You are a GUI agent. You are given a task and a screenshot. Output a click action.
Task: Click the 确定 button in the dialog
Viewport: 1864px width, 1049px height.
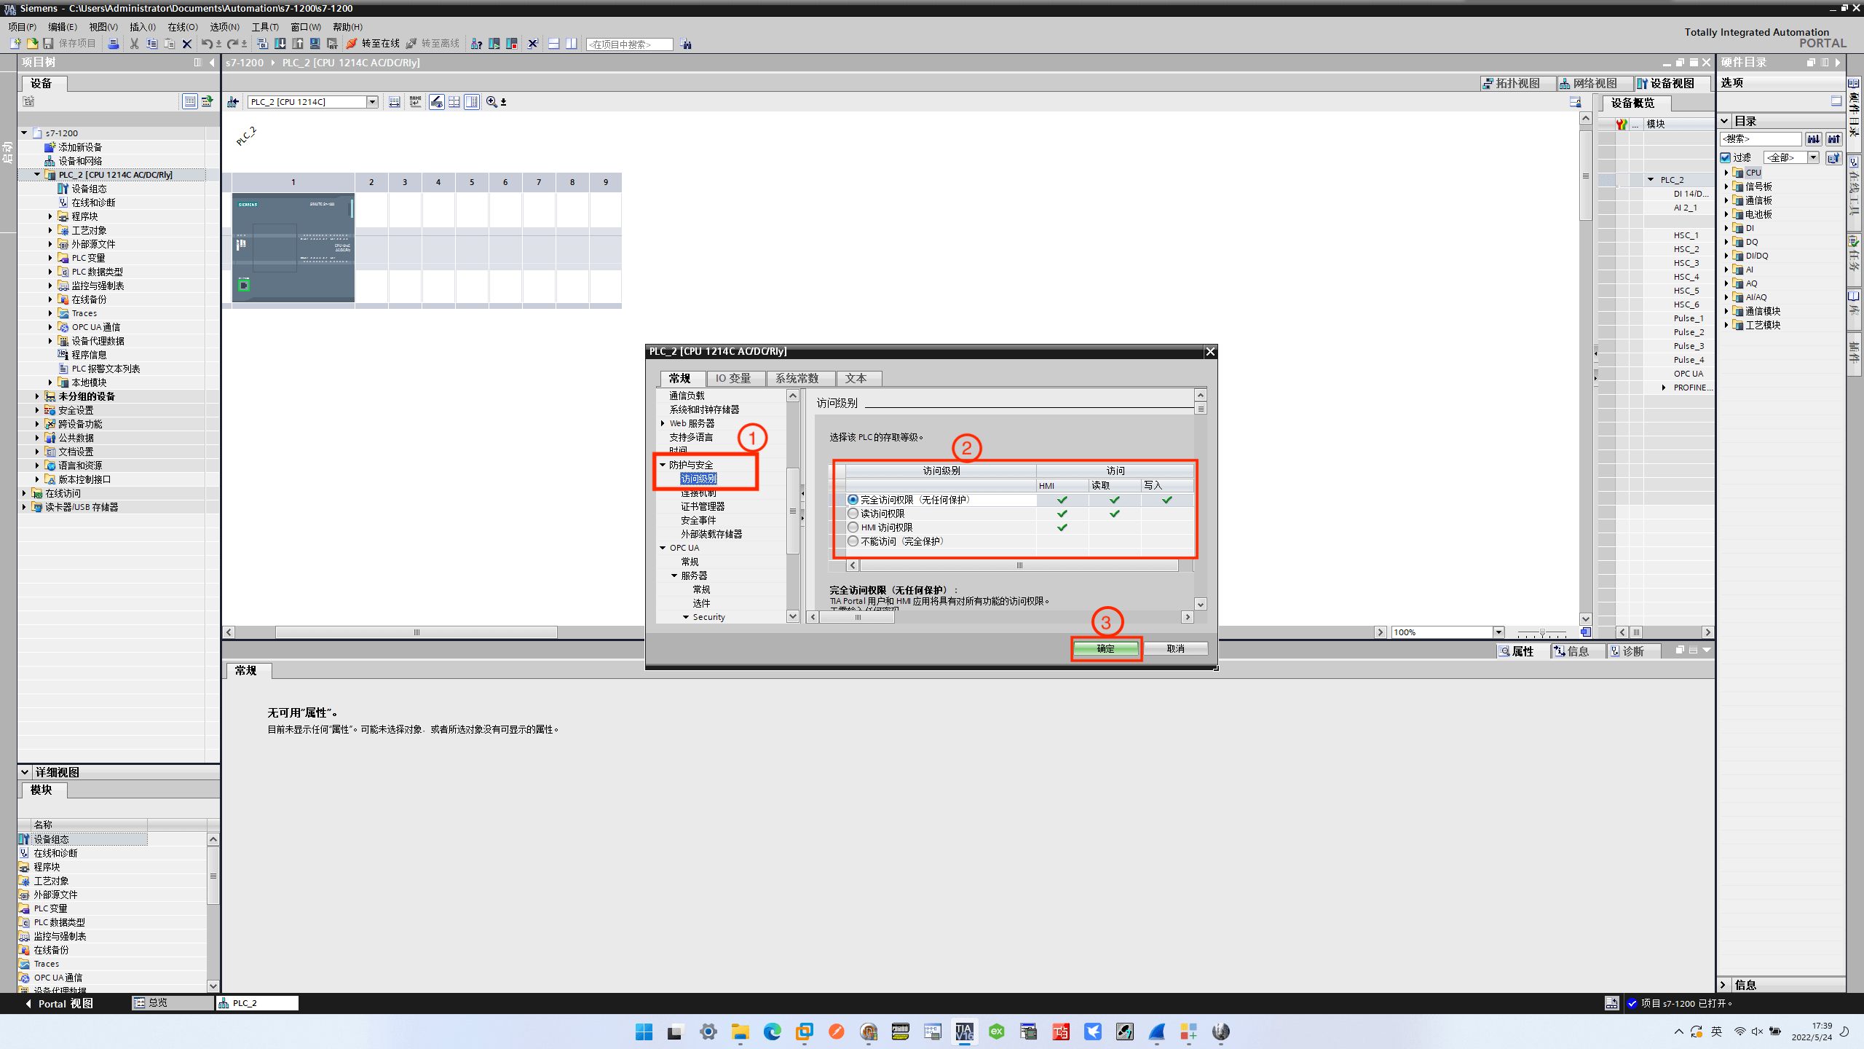click(x=1106, y=648)
